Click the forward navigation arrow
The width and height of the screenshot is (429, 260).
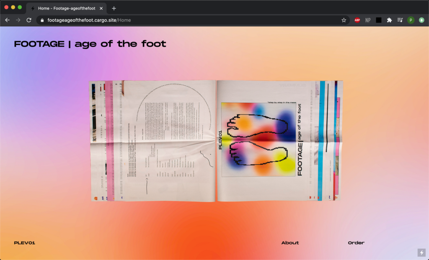[18, 20]
